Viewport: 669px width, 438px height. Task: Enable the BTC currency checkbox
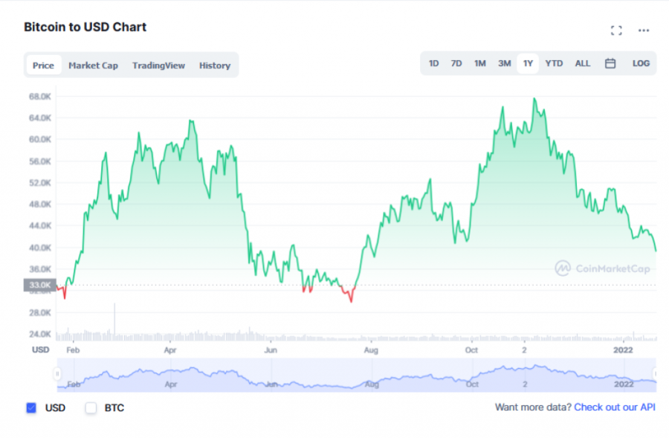91,408
